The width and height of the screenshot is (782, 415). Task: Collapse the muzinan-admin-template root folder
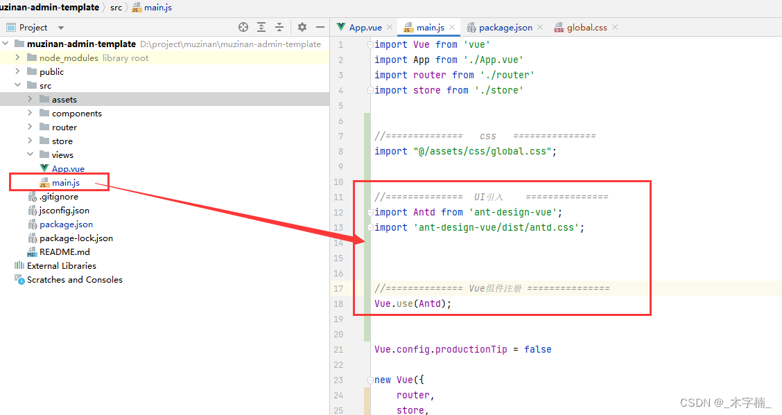pyautogui.click(x=6, y=44)
